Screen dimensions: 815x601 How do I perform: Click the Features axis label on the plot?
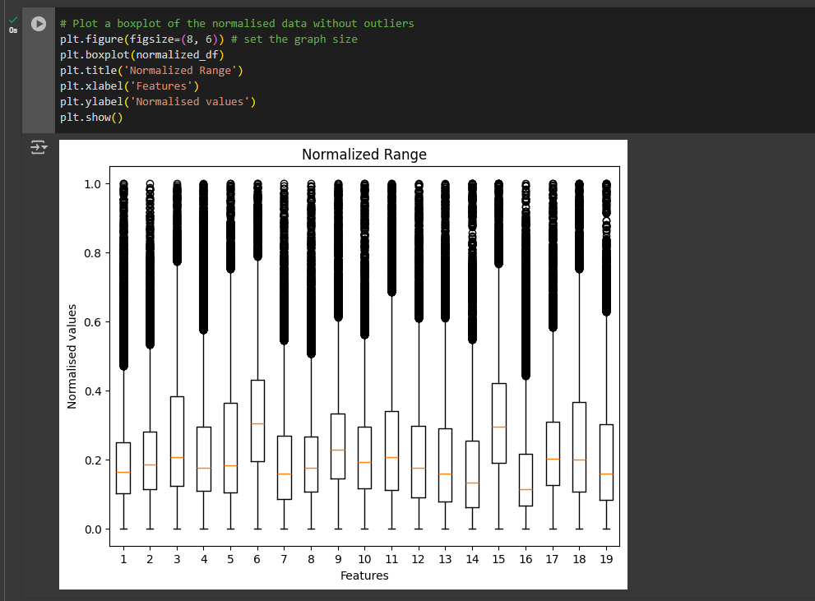pos(364,576)
